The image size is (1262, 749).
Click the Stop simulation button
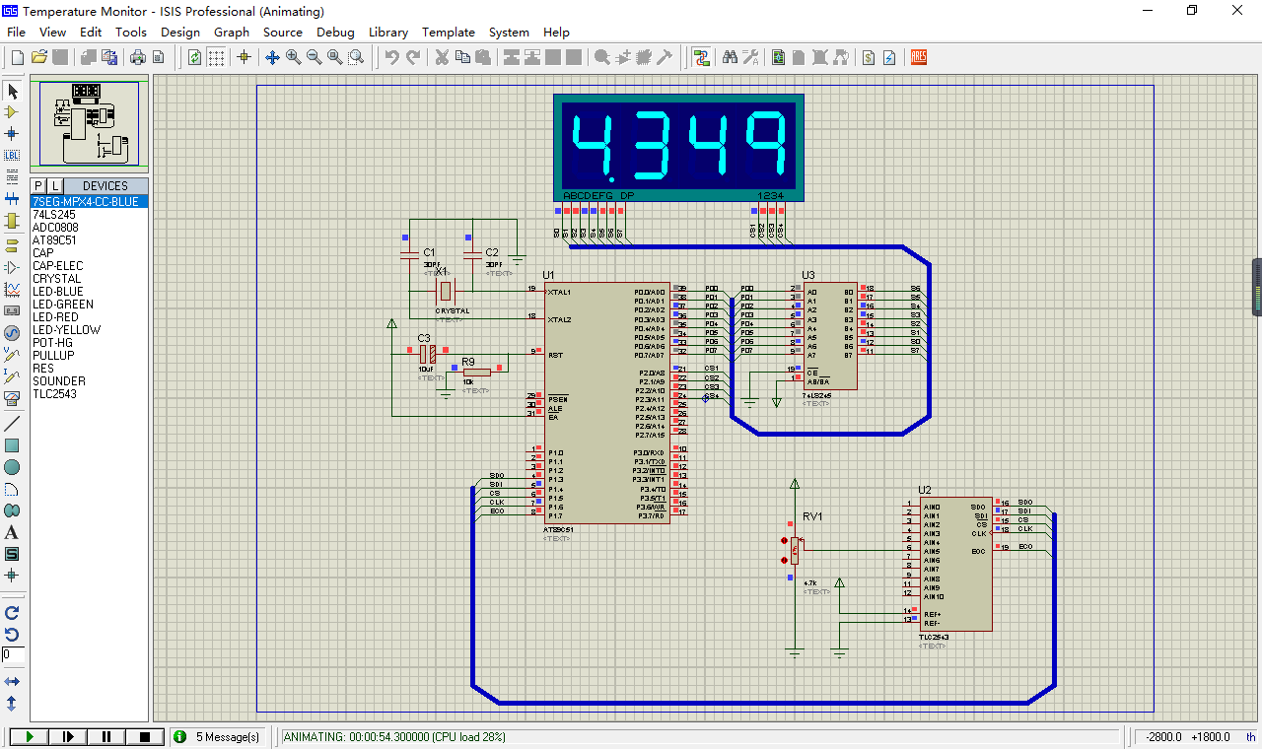145,736
